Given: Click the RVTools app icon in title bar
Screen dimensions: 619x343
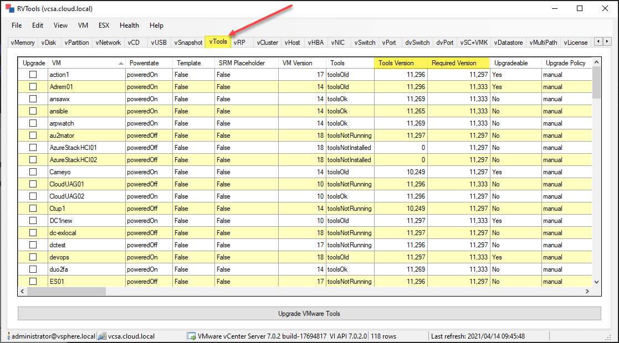Looking at the screenshot, I should 9,9.
